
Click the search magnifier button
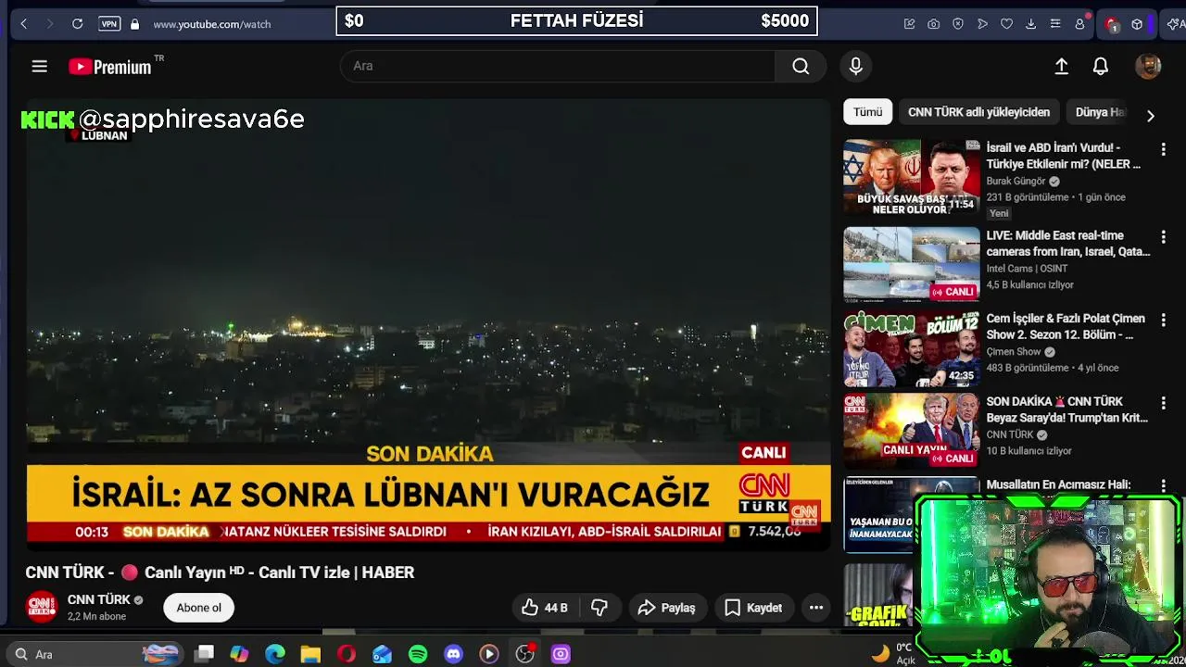(x=801, y=66)
